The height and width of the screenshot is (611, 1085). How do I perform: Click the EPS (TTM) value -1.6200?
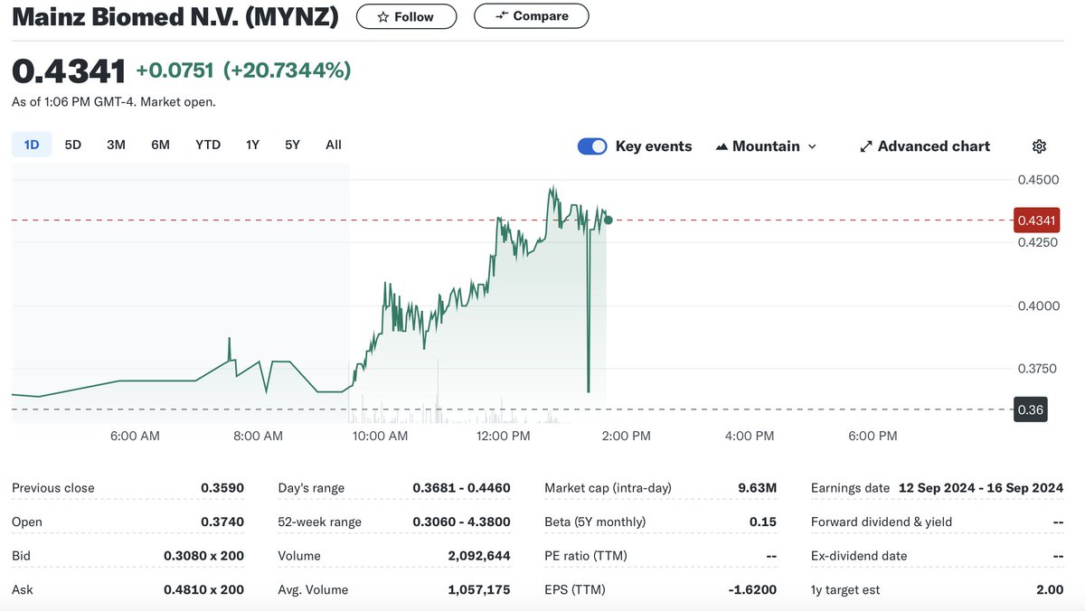pyautogui.click(x=753, y=590)
